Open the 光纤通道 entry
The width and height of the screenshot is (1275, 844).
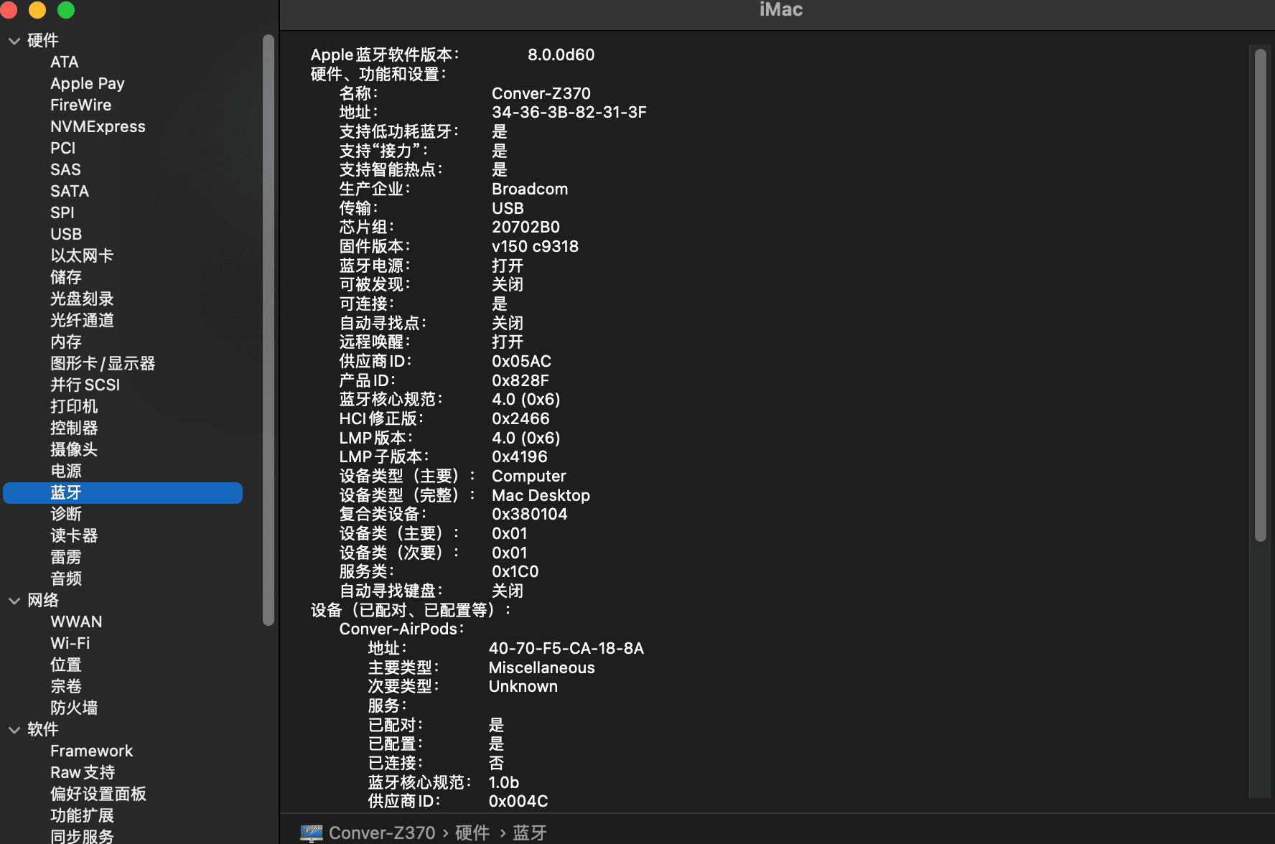coord(82,321)
